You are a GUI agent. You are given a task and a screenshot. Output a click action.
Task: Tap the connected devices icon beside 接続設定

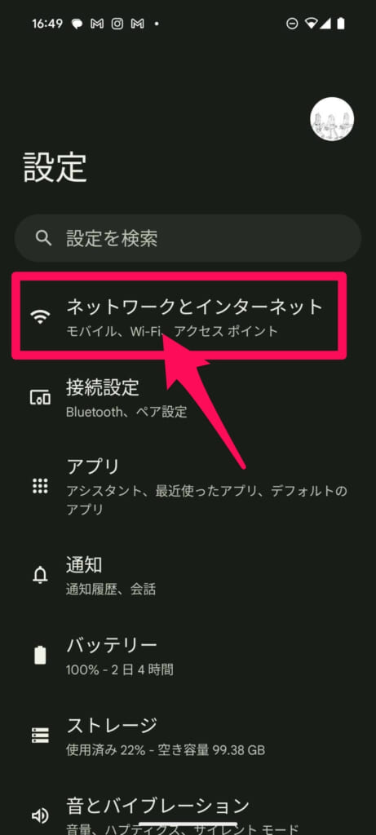[x=41, y=397]
